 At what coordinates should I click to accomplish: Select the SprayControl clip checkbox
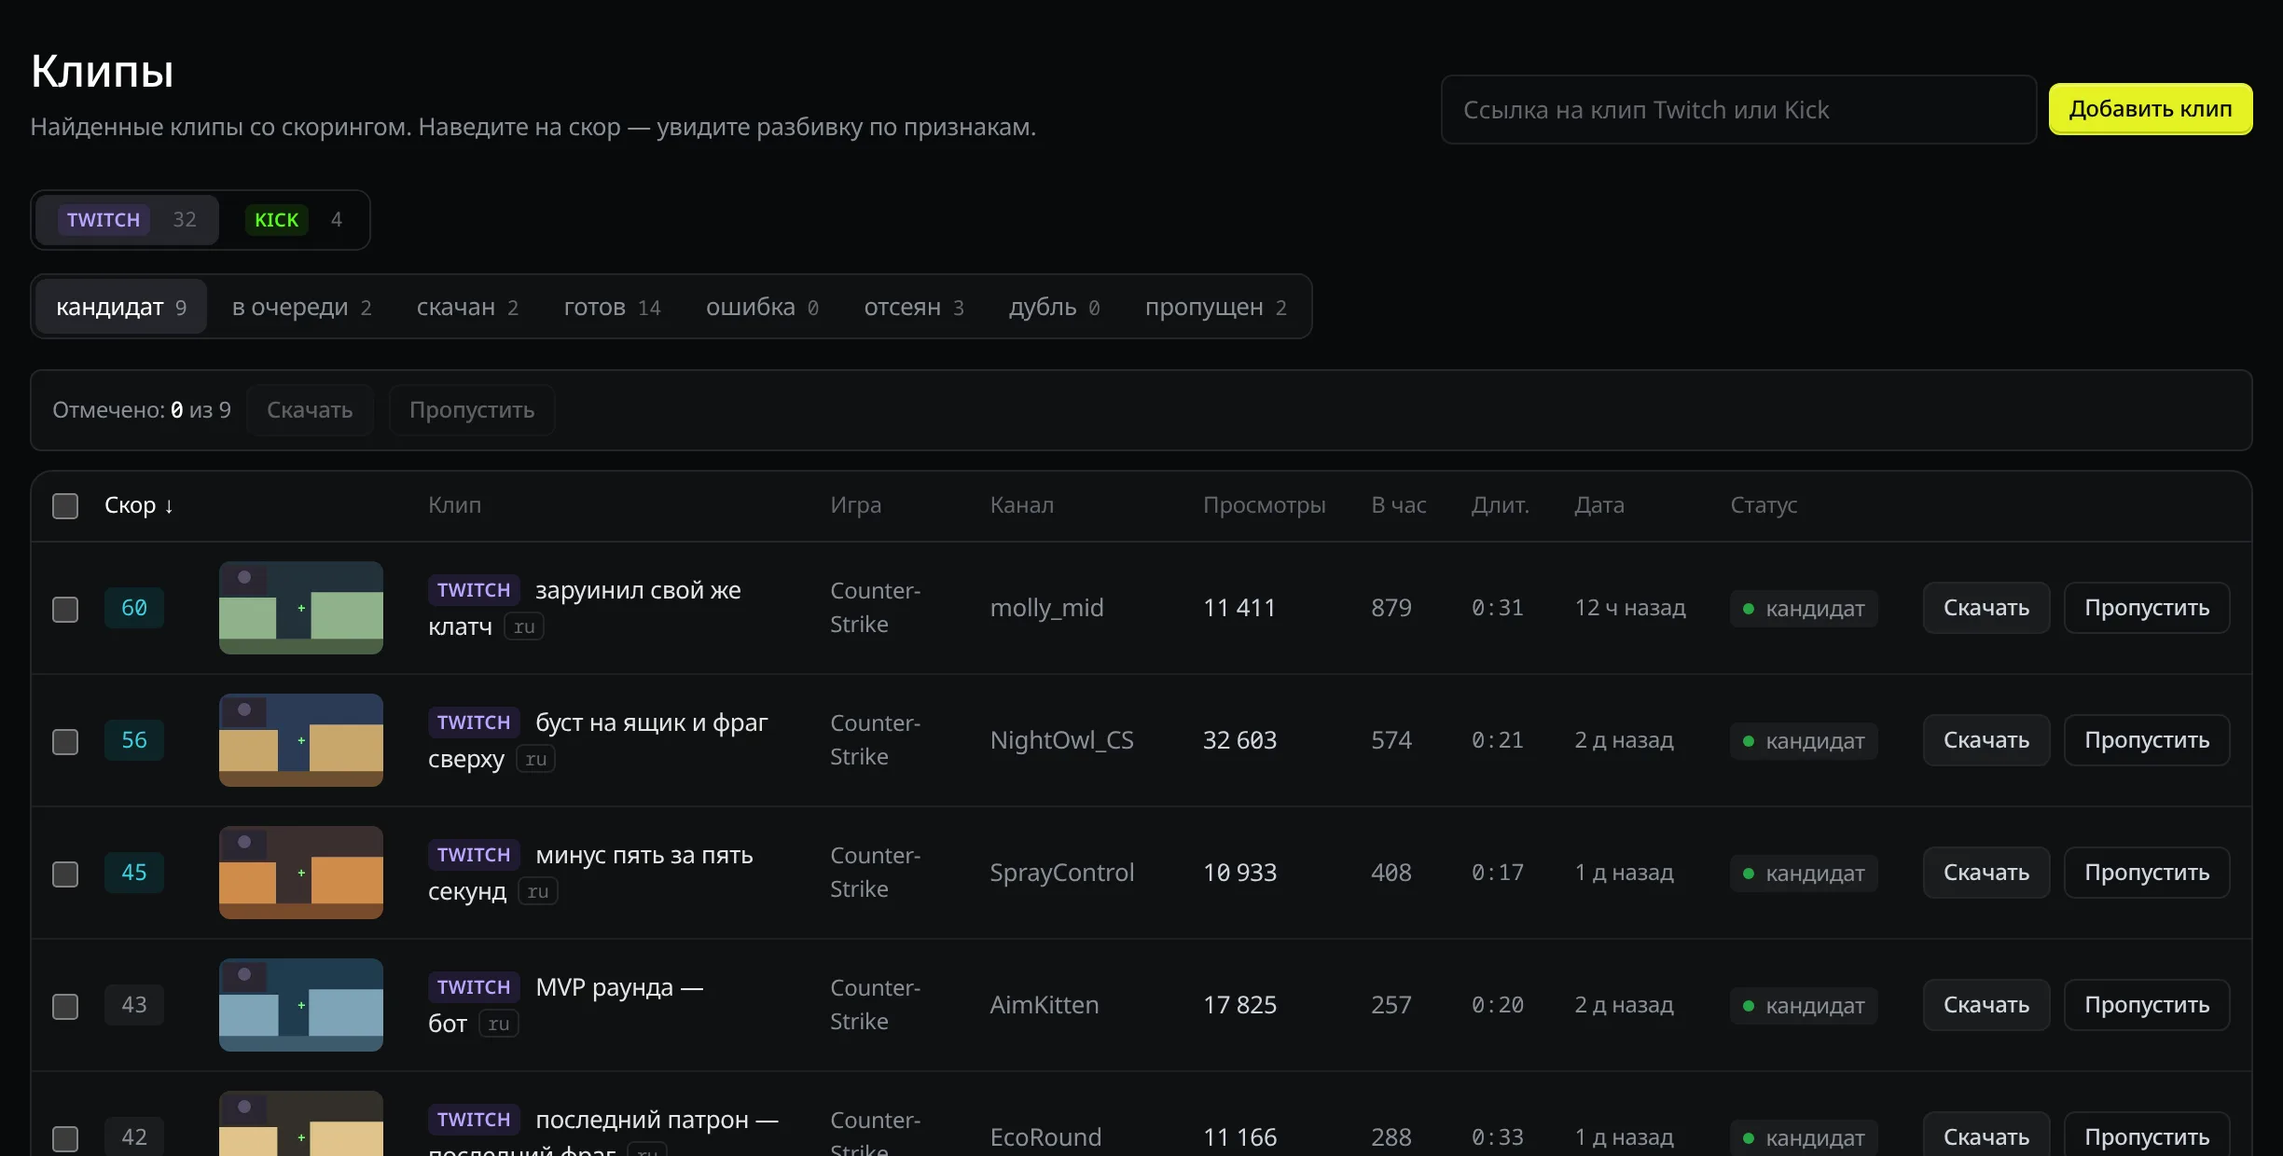[65, 874]
